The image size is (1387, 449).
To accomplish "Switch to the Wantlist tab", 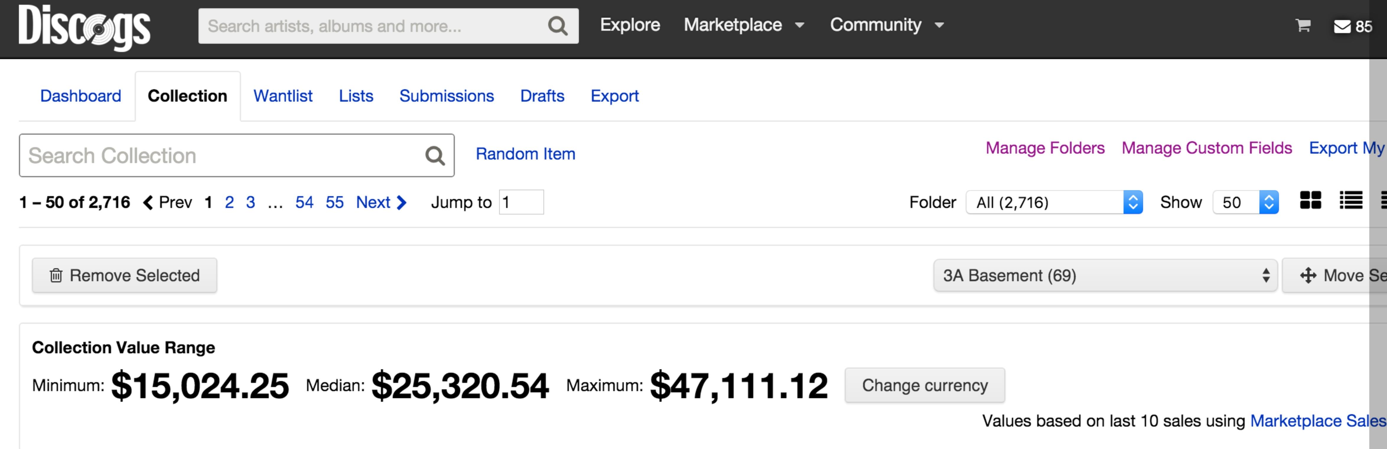I will tap(283, 96).
